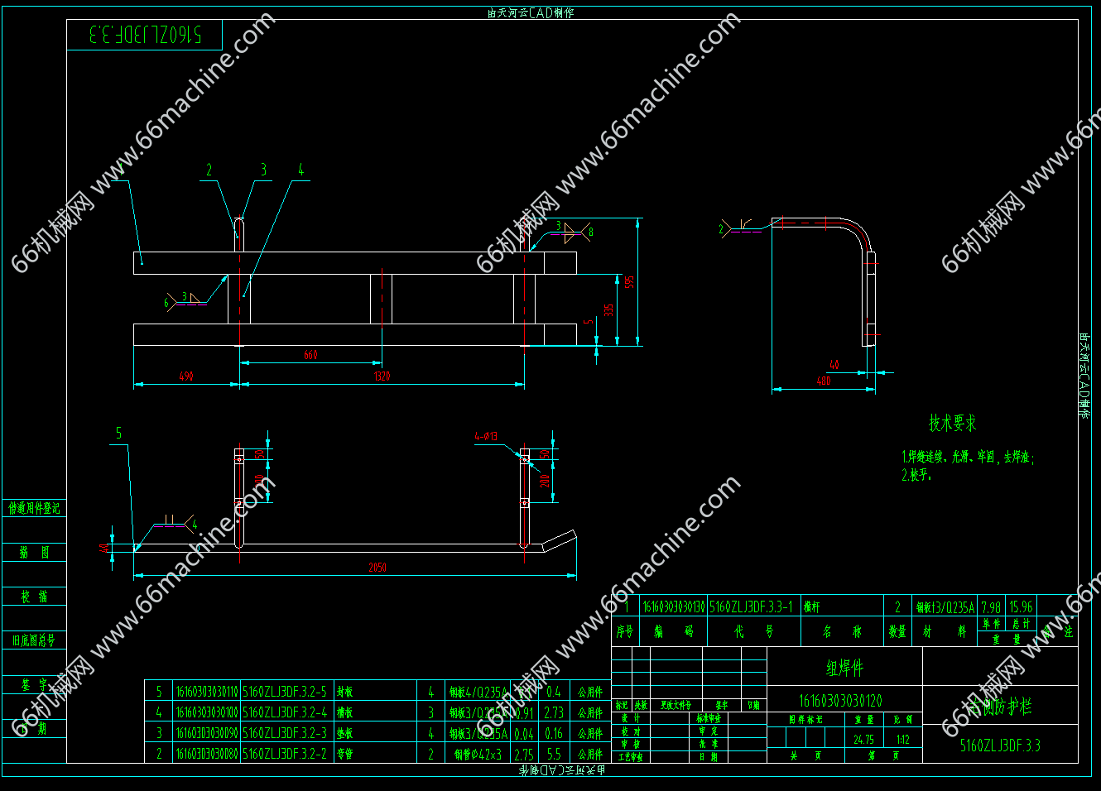Click the 组焊件 title block text
This screenshot has width=1101, height=791.
pyautogui.click(x=844, y=668)
